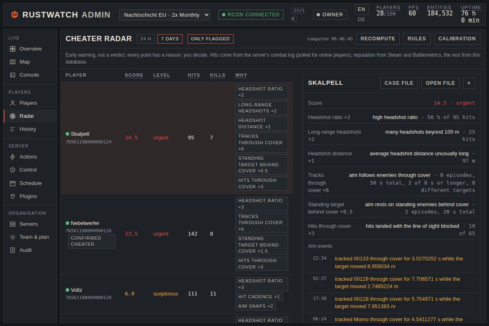Viewport: 489px width, 326px height.
Task: Open the Console terminal icon
Action: pyautogui.click(x=13, y=75)
